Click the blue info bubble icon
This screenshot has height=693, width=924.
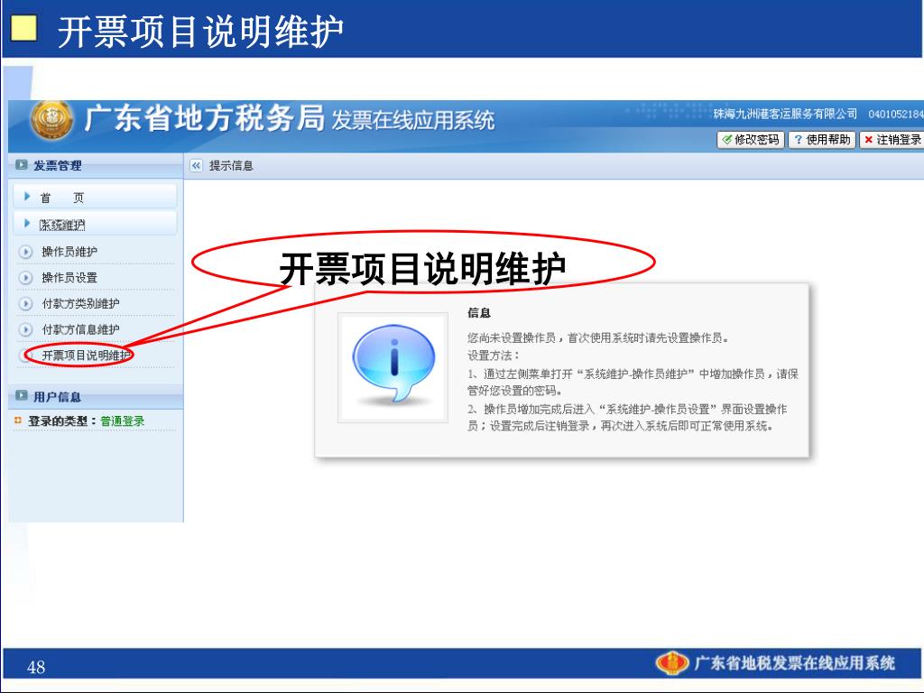pos(393,365)
